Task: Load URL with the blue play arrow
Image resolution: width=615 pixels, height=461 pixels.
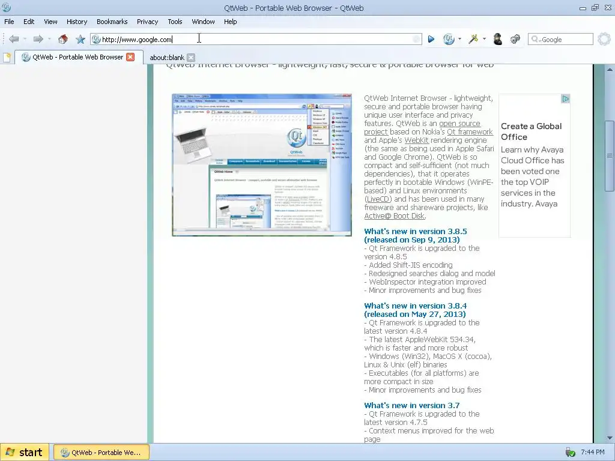Action: pyautogui.click(x=431, y=39)
